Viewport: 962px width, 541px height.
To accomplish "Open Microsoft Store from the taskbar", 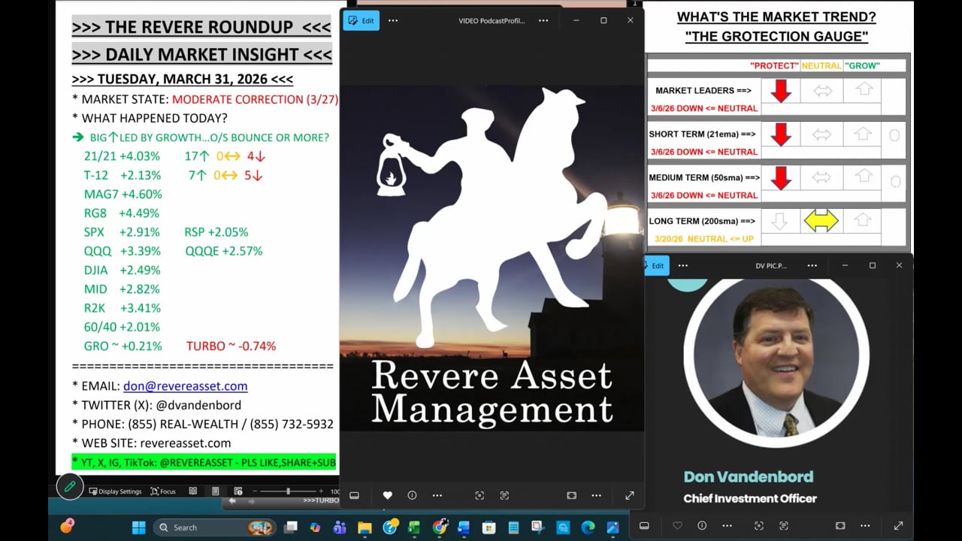I will click(x=489, y=527).
